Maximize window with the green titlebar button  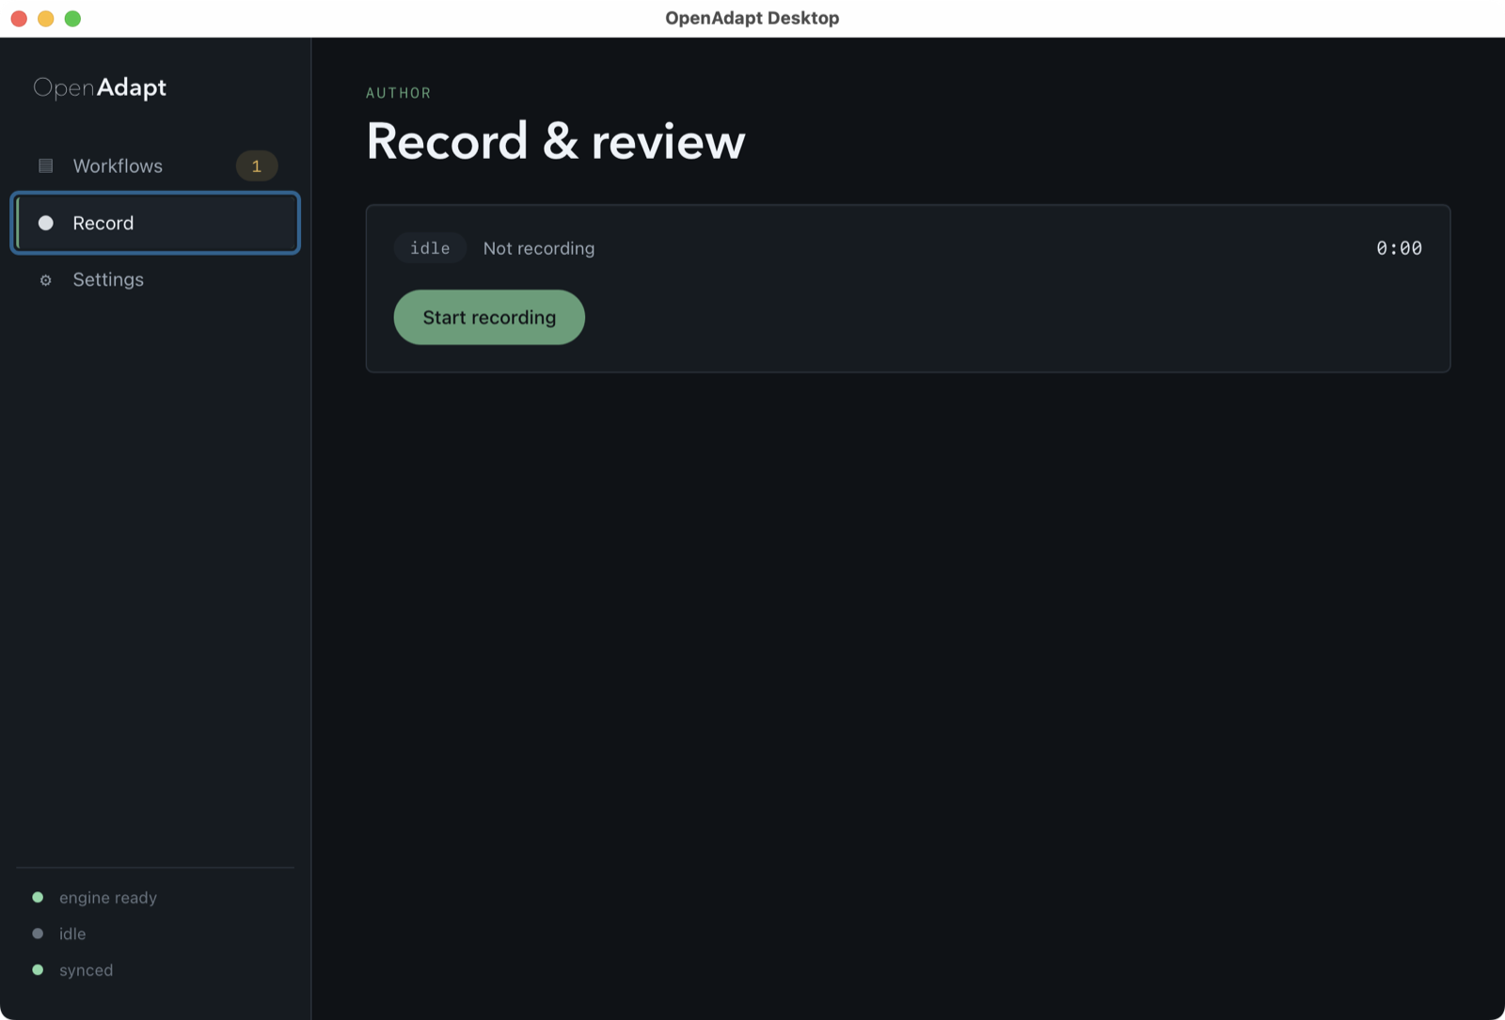[72, 18]
